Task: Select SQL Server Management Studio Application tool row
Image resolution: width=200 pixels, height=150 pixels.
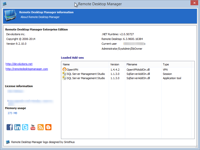Action: 128,78
